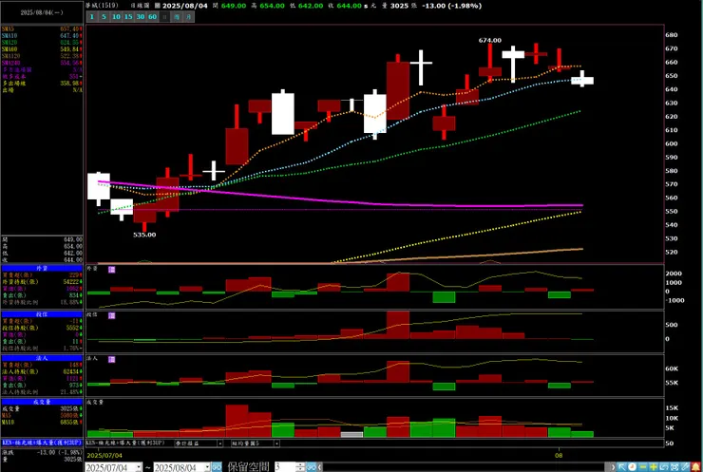Click GO button after 保留空間 spinner

pyautogui.click(x=311, y=467)
